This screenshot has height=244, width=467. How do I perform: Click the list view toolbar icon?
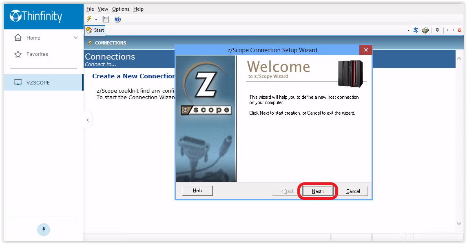coord(106,19)
